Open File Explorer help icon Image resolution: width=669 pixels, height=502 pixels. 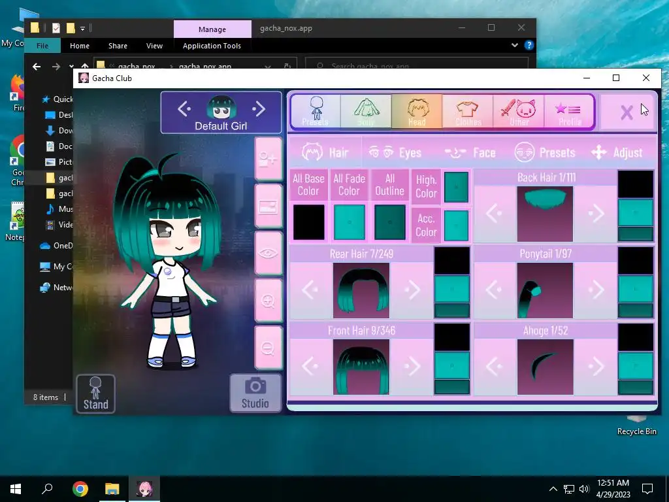point(529,45)
